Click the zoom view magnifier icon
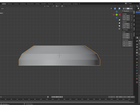140x105 pixels. (x=119, y=20)
